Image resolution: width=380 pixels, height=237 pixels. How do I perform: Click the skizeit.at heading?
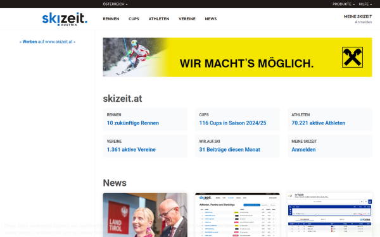(122, 99)
